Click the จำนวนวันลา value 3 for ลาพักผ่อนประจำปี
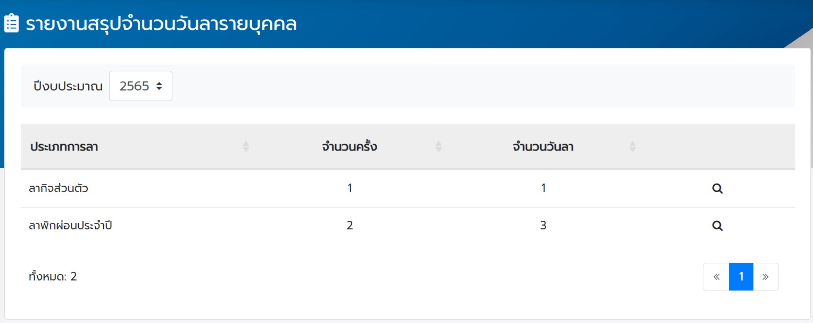Viewport: 813px width, 323px height. 543,226
